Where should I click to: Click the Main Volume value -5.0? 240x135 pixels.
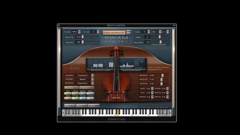coord(147,42)
